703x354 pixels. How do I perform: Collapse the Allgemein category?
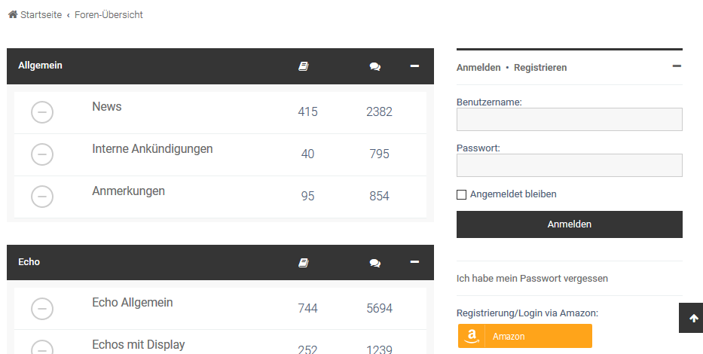(414, 66)
